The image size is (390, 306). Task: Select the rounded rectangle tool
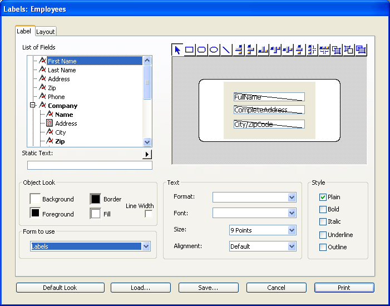tap(202, 50)
